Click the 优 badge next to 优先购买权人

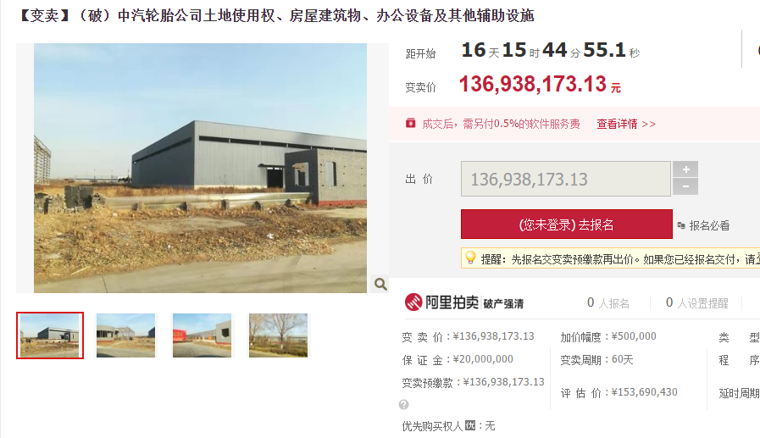(x=470, y=425)
